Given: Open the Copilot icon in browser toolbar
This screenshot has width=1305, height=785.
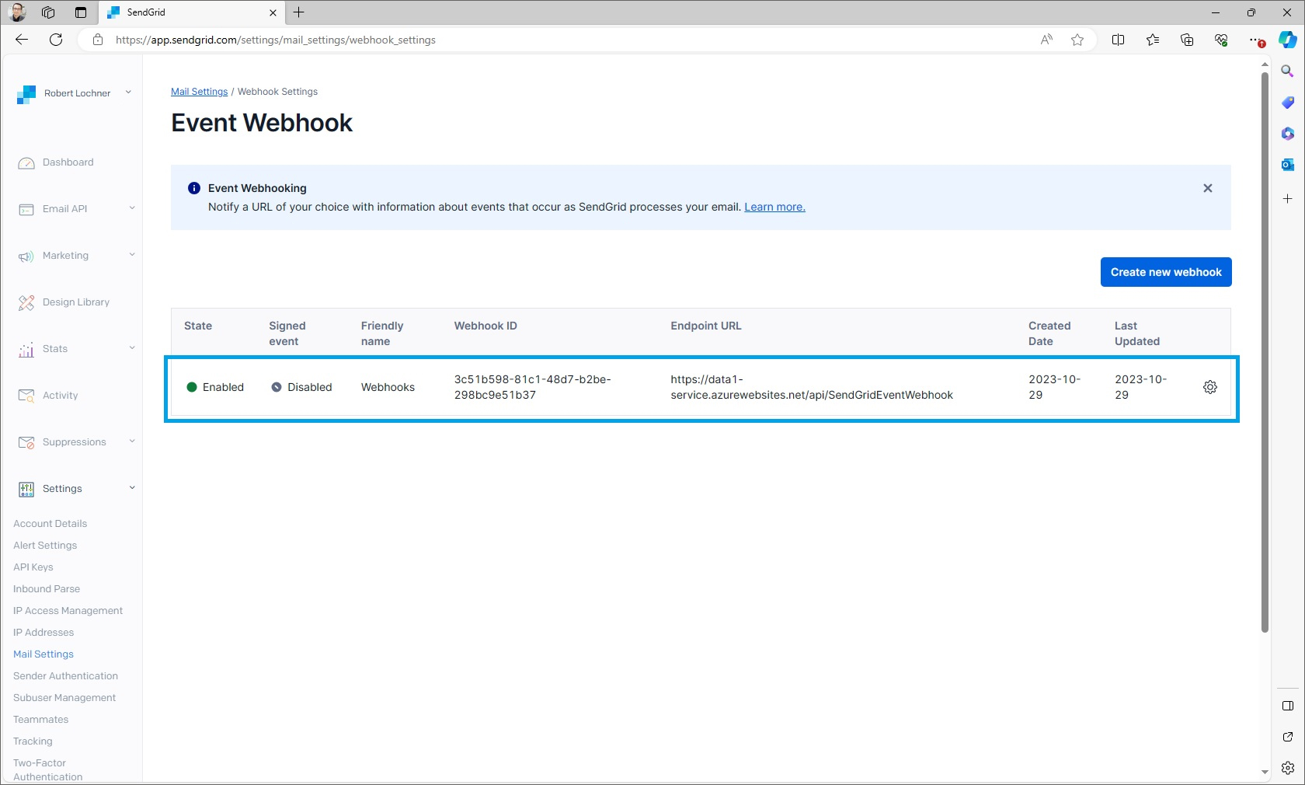Looking at the screenshot, I should point(1287,40).
